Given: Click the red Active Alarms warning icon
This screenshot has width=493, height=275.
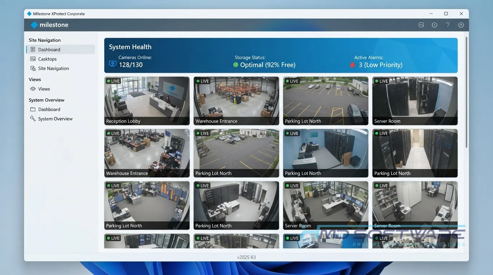Looking at the screenshot, I should (353, 65).
